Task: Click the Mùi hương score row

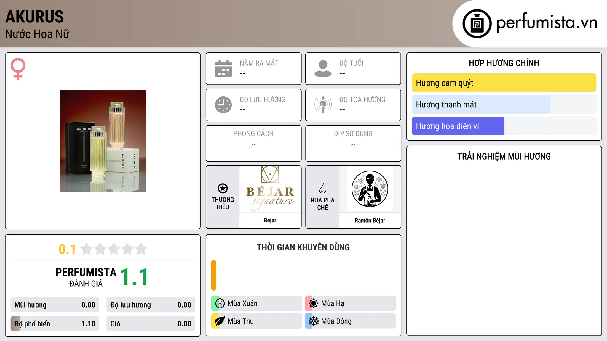Action: click(x=55, y=305)
